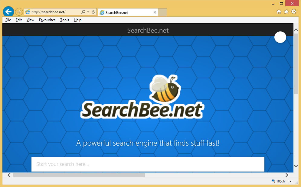Click the search magnifier icon in address bar
Image resolution: width=301 pixels, height=187 pixels.
(83, 12)
